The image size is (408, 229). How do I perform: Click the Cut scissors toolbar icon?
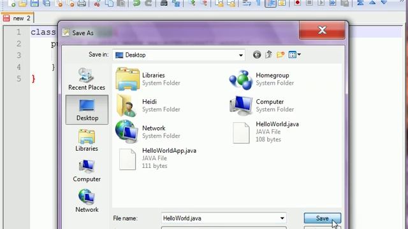point(98,3)
